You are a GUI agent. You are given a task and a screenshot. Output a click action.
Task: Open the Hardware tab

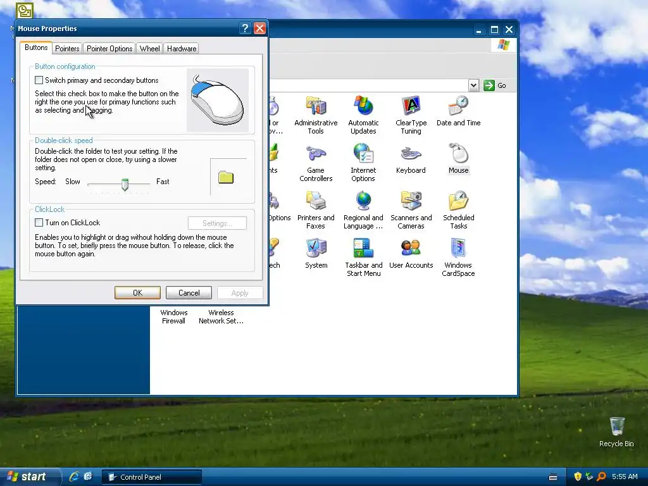[x=182, y=48]
